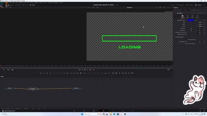This screenshot has height=116, width=207.
Task: Open left viewer zoom dropdown
Action: point(2,7)
